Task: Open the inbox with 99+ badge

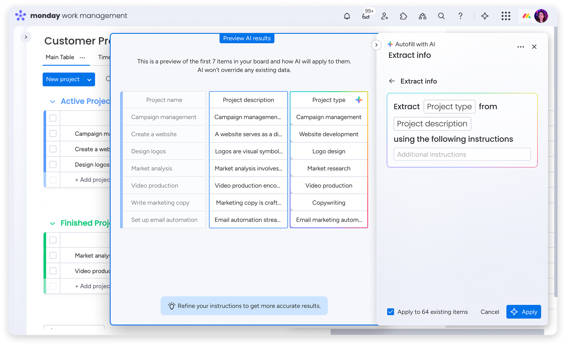Action: tap(366, 16)
